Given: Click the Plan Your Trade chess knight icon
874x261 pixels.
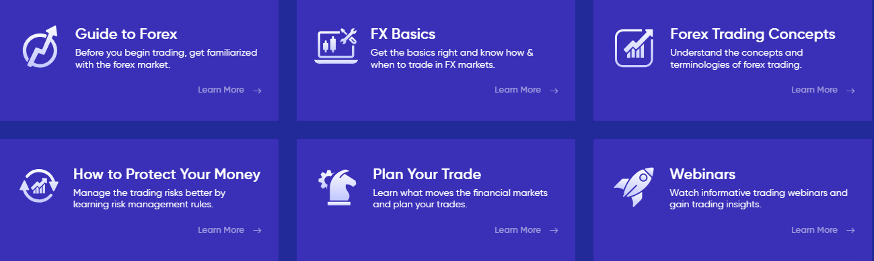Looking at the screenshot, I should click(x=337, y=186).
